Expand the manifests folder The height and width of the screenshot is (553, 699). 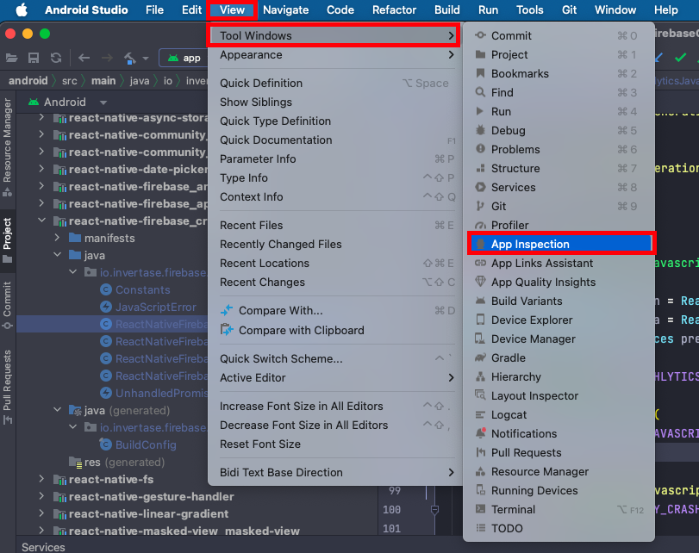[58, 238]
